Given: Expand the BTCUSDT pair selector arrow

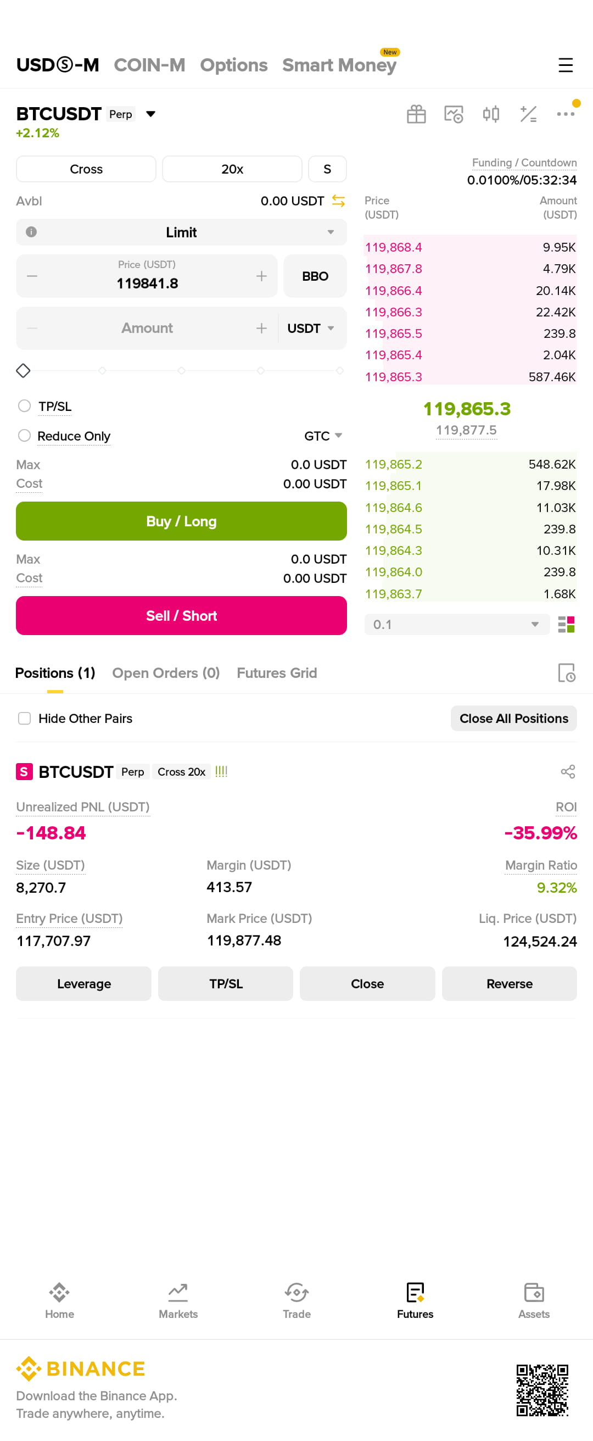Looking at the screenshot, I should pyautogui.click(x=150, y=114).
